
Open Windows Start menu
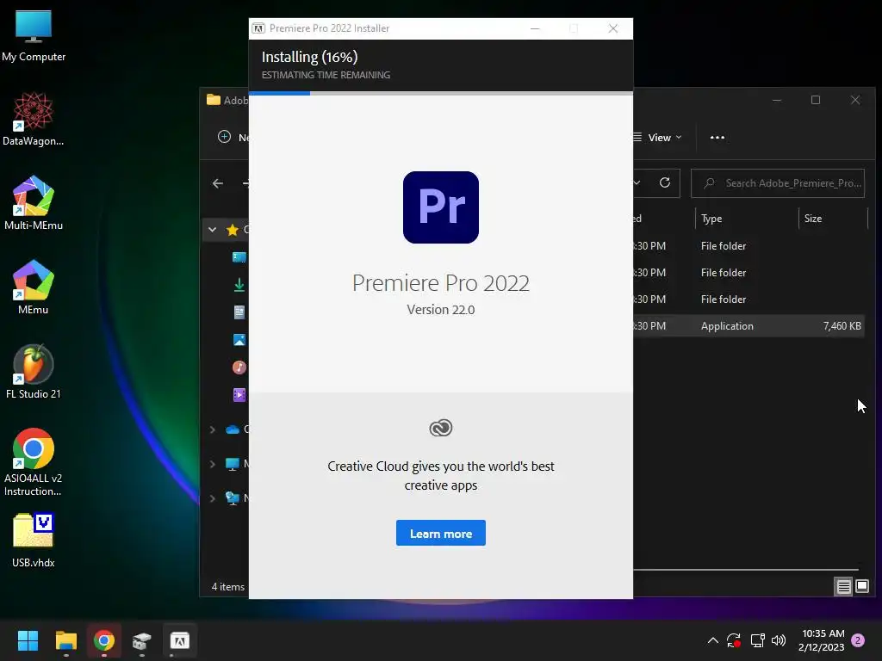(28, 640)
